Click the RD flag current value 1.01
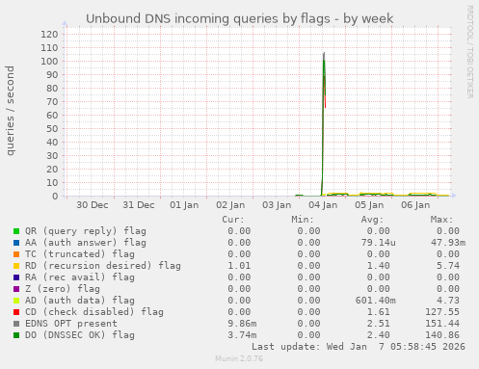Viewport: 479px width, 369px height. click(239, 266)
